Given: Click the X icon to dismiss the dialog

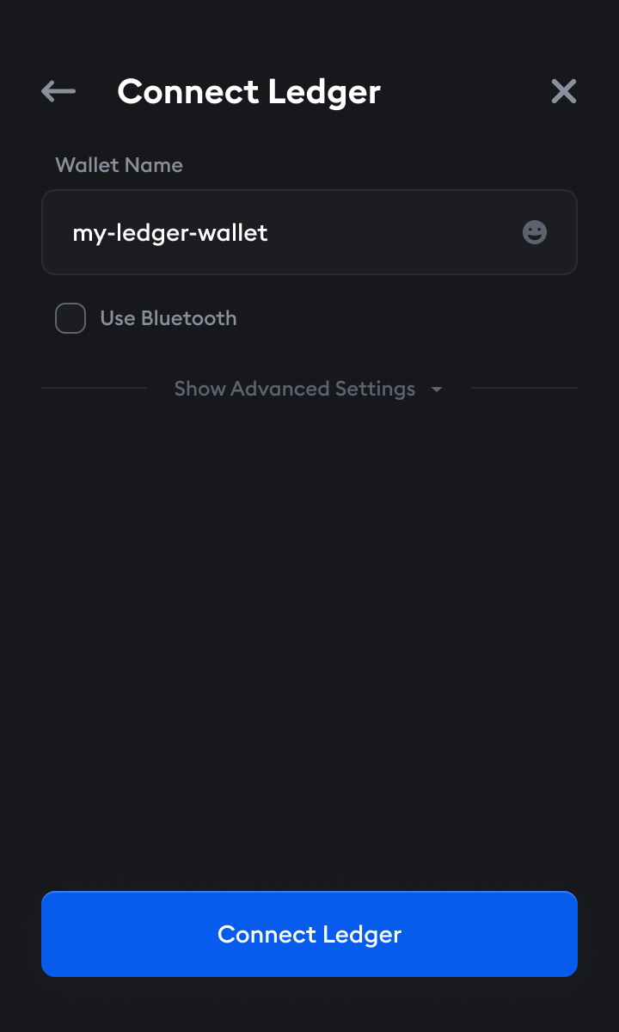Looking at the screenshot, I should point(563,90).
